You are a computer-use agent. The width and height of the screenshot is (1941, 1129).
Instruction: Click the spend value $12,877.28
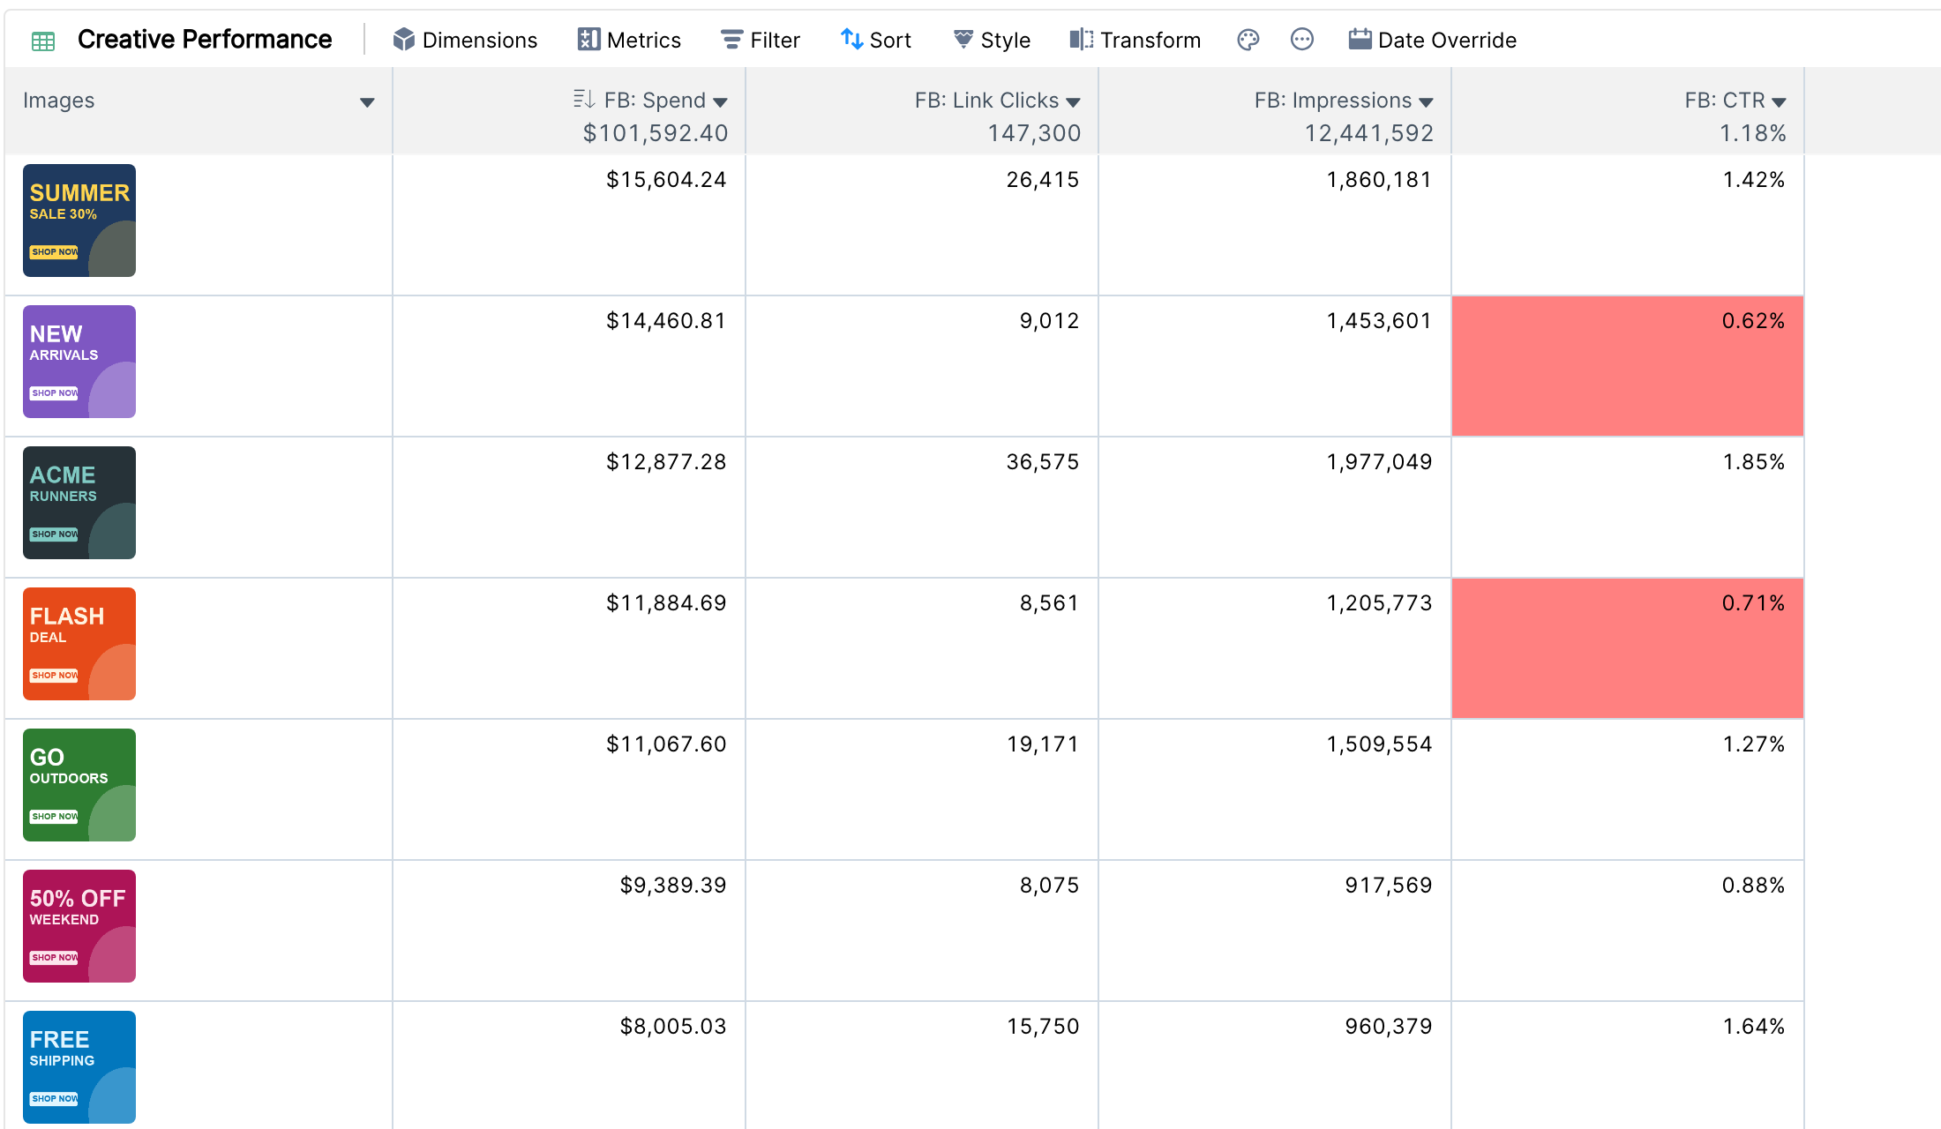pos(666,462)
